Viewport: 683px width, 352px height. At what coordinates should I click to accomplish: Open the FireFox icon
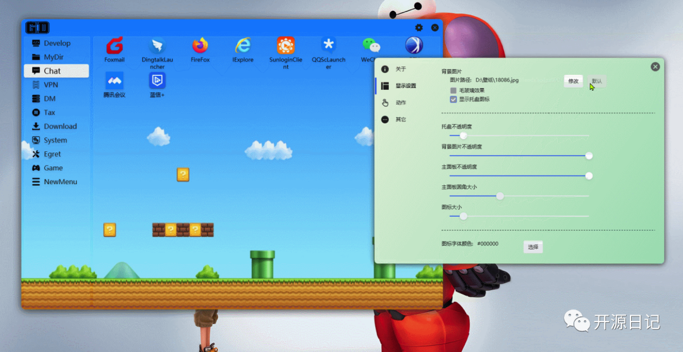pos(200,46)
